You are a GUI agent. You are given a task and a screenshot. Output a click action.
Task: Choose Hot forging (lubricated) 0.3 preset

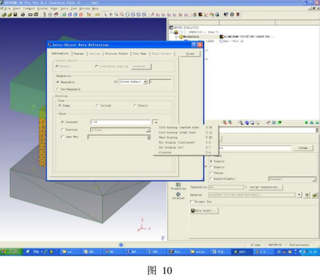185,143
